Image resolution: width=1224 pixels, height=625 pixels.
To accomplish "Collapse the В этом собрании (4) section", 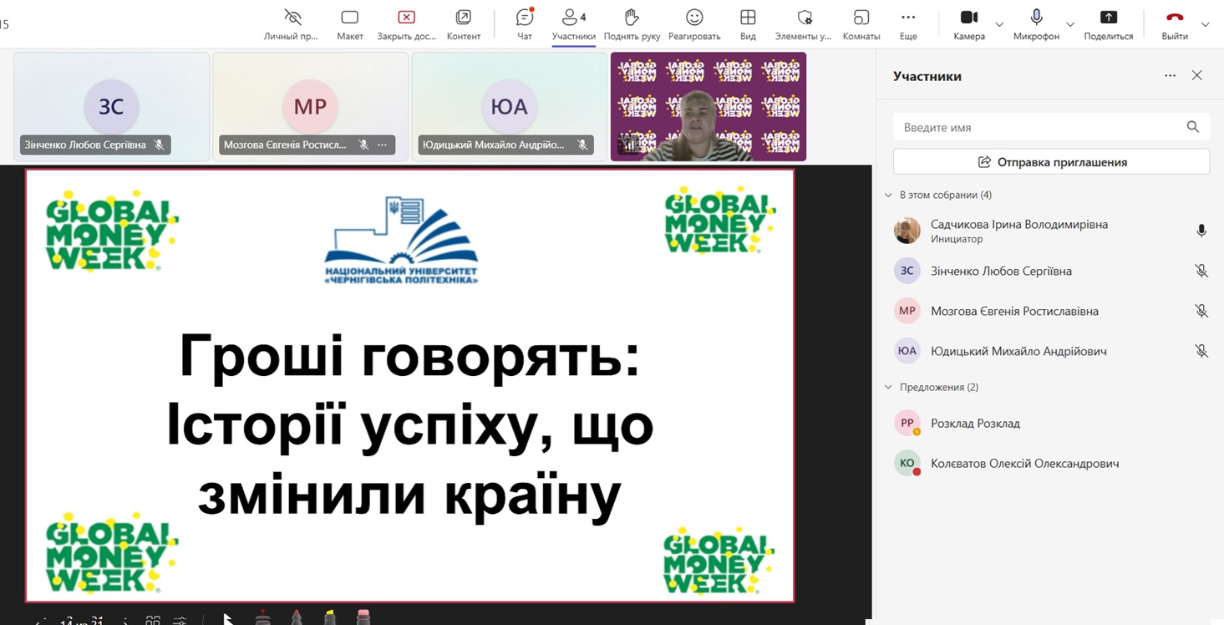I will click(x=888, y=194).
